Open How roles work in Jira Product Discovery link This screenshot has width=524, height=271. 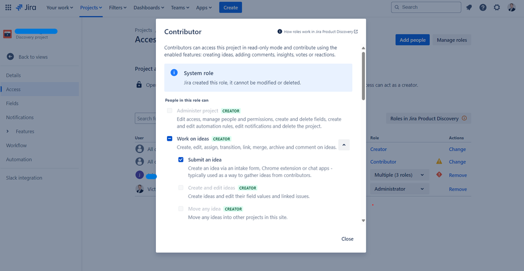pos(321,32)
